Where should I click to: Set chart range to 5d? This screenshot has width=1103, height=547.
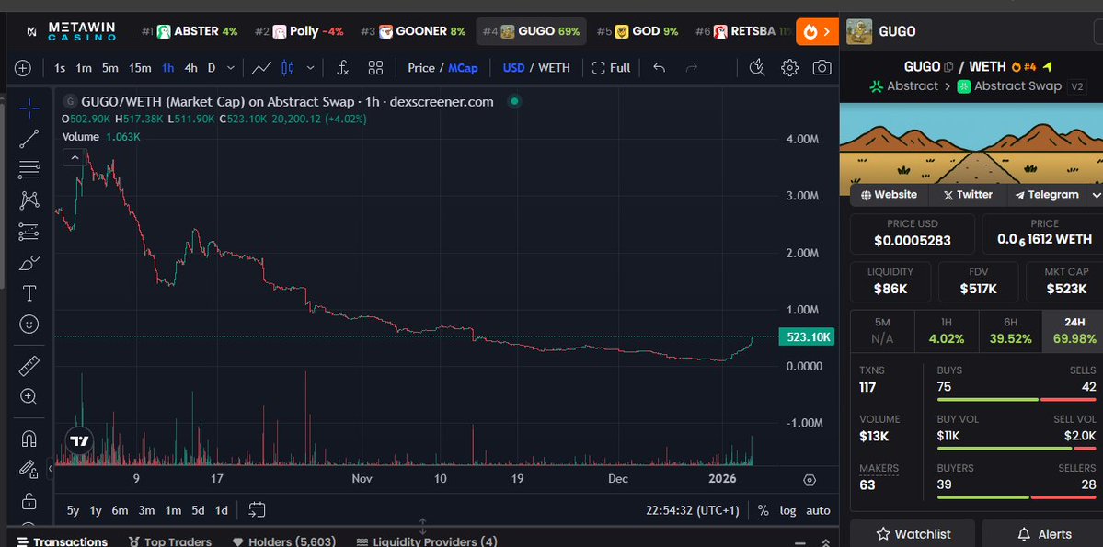[x=198, y=510]
